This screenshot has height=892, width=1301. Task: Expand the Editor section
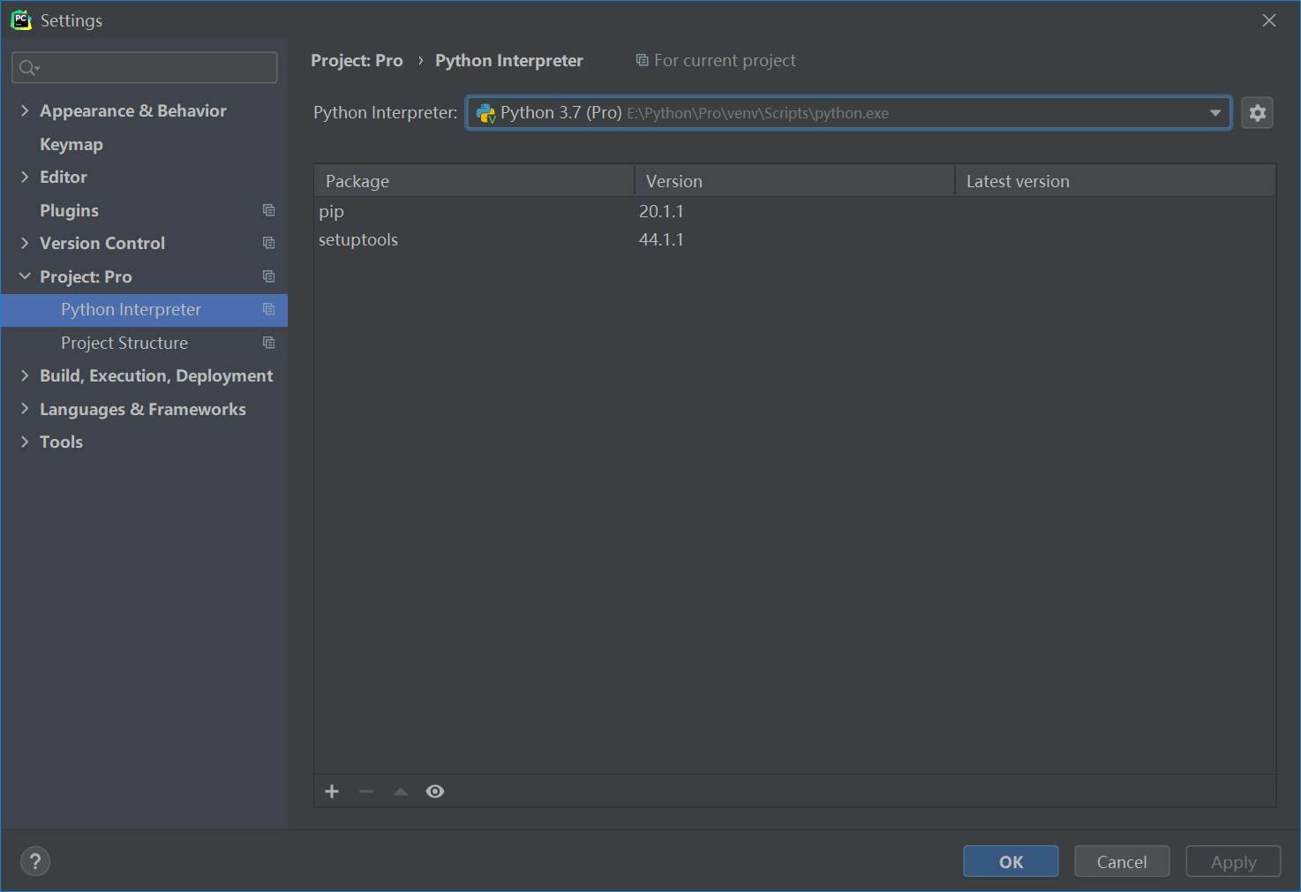(x=25, y=177)
